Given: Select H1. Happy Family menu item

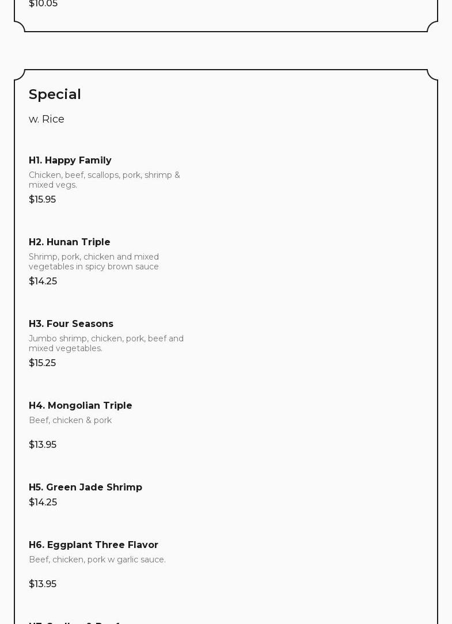Looking at the screenshot, I should pos(70,161).
